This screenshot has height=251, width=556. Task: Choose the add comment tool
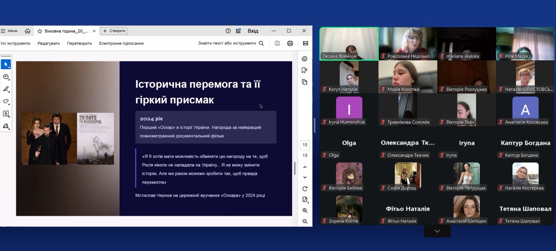coord(6,77)
